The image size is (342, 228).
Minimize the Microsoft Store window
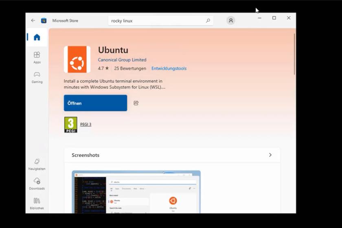click(260, 18)
